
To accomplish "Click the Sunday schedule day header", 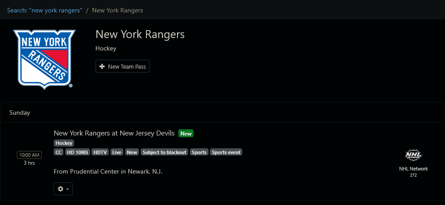I will [20, 113].
